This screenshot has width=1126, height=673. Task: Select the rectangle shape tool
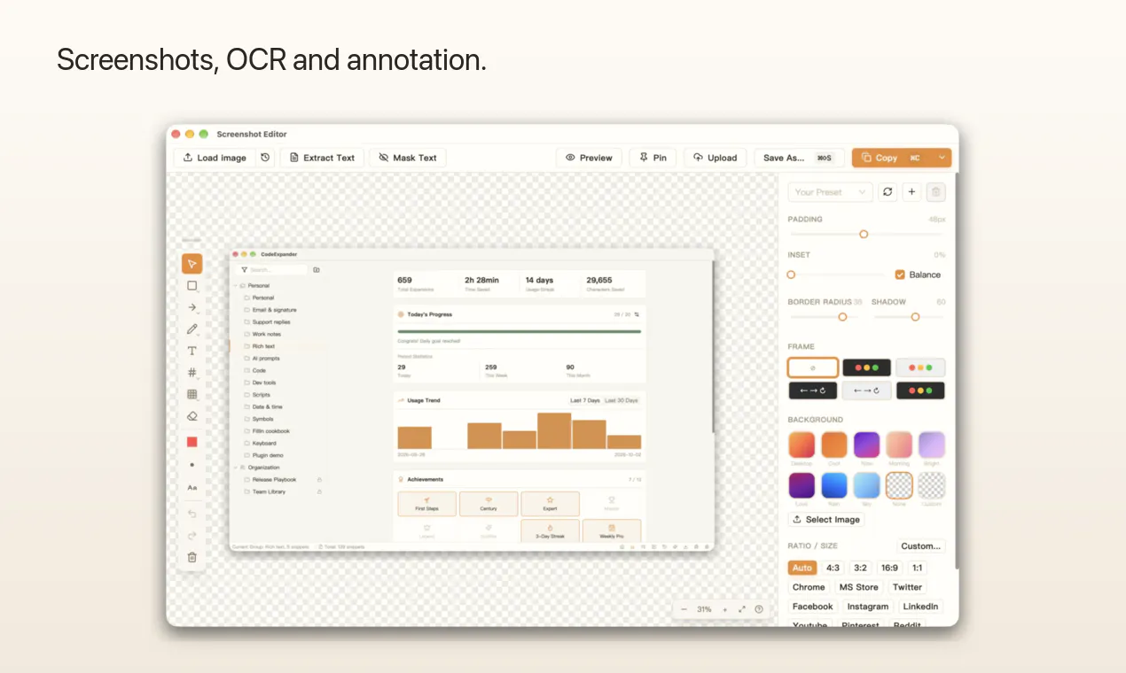192,286
